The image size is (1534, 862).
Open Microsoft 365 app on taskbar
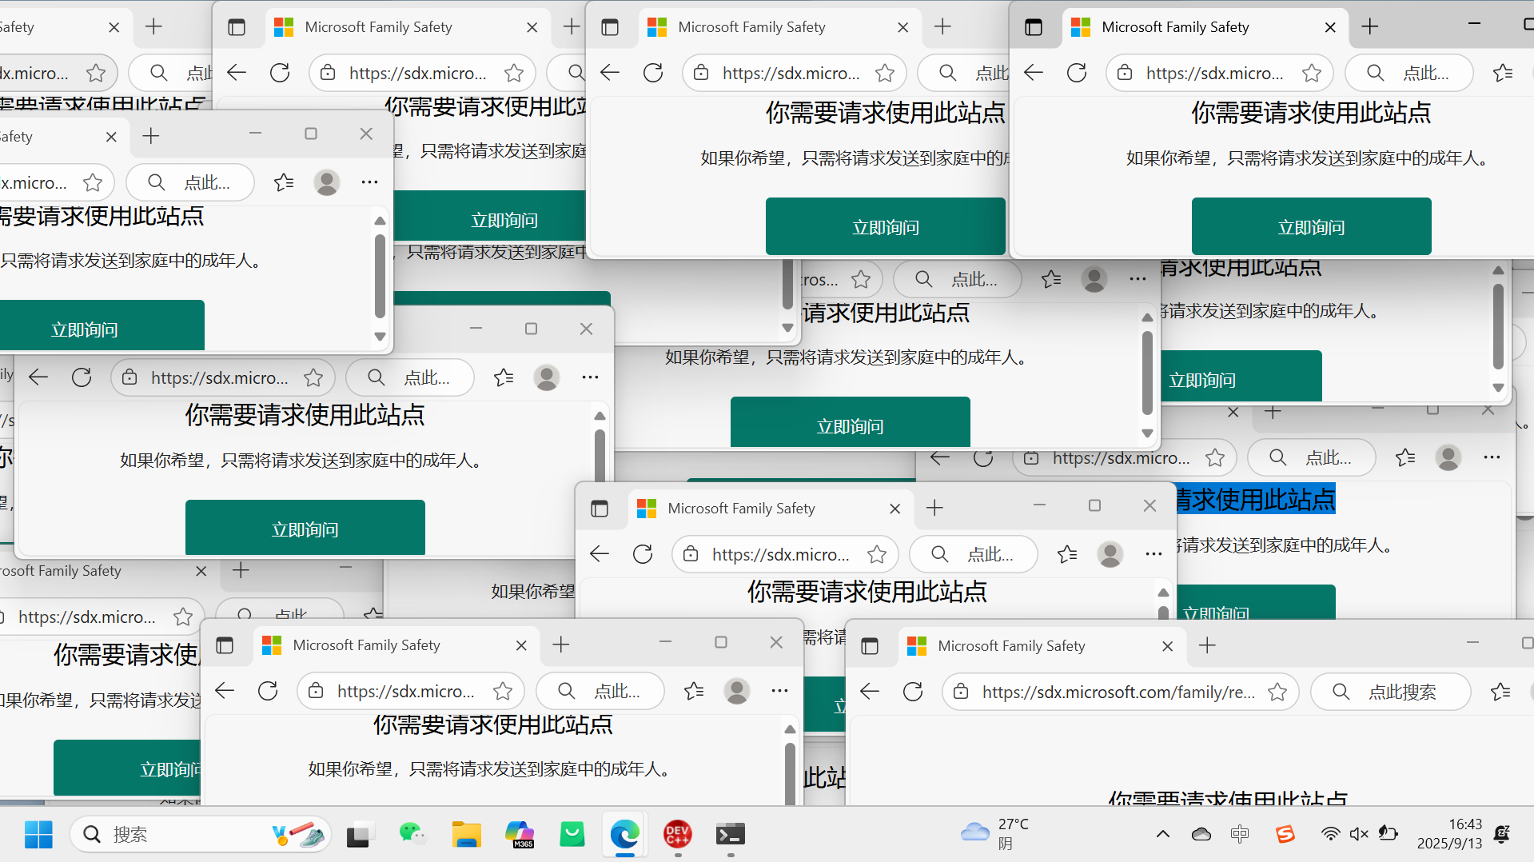coord(519,835)
